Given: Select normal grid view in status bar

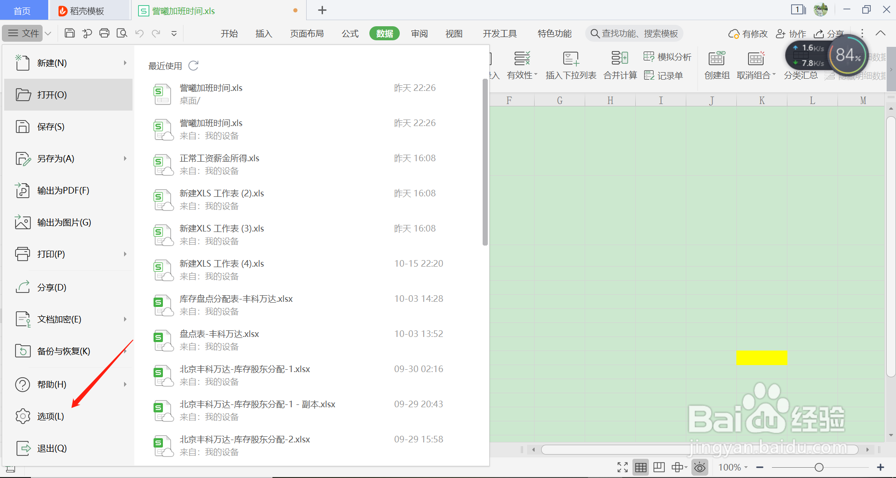Looking at the screenshot, I should pyautogui.click(x=641, y=467).
